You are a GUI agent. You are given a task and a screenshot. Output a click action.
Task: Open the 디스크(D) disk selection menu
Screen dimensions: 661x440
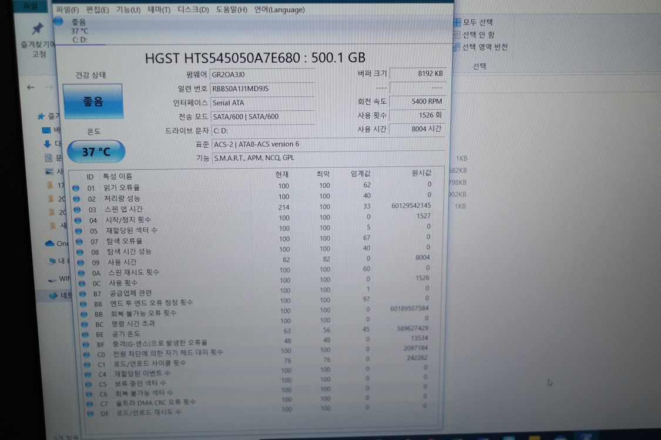pos(192,10)
